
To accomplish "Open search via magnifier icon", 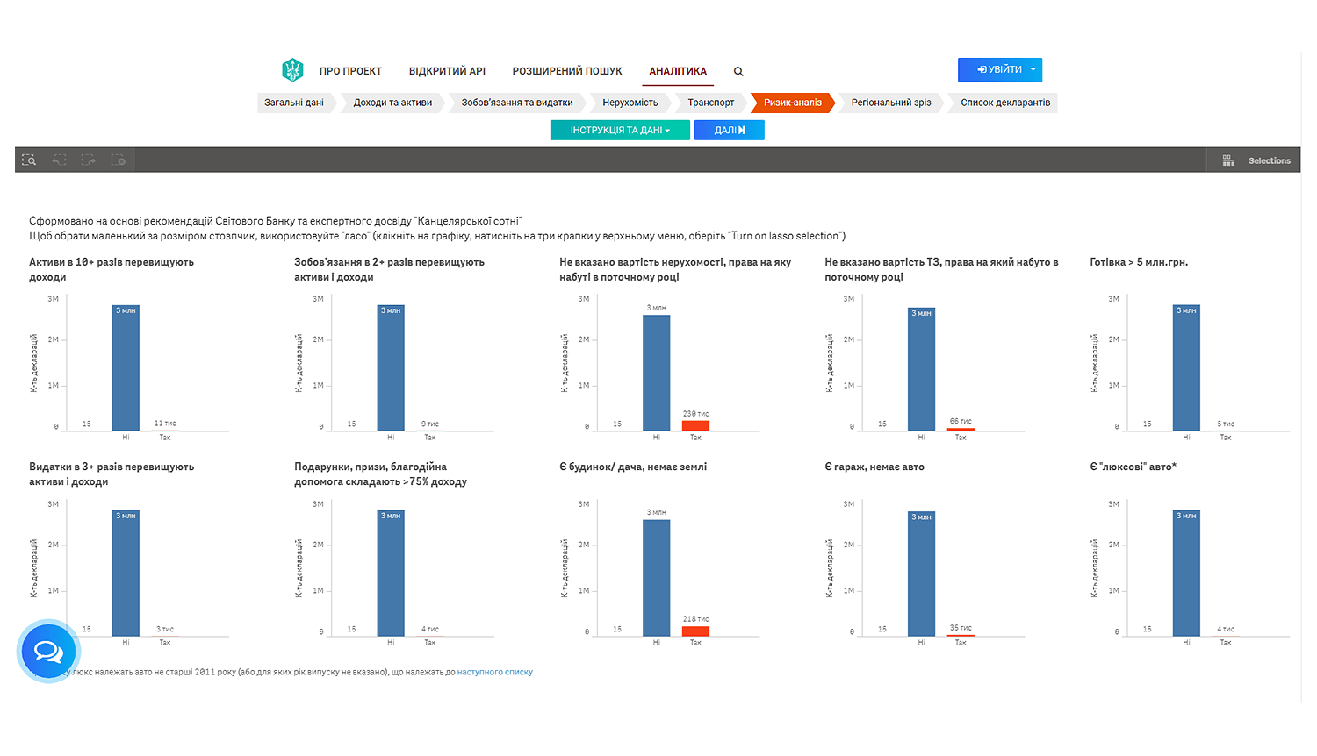I will [x=738, y=72].
